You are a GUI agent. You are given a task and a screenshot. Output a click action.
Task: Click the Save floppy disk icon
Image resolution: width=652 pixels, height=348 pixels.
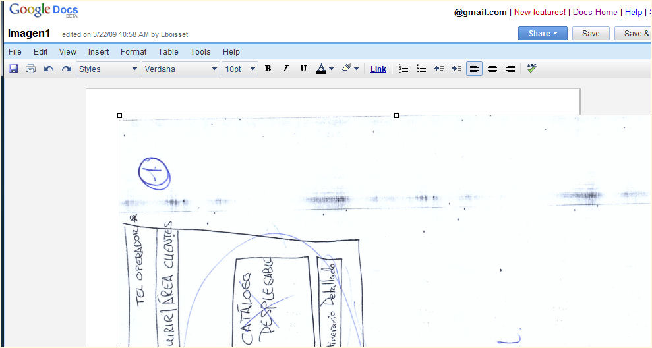(13, 69)
